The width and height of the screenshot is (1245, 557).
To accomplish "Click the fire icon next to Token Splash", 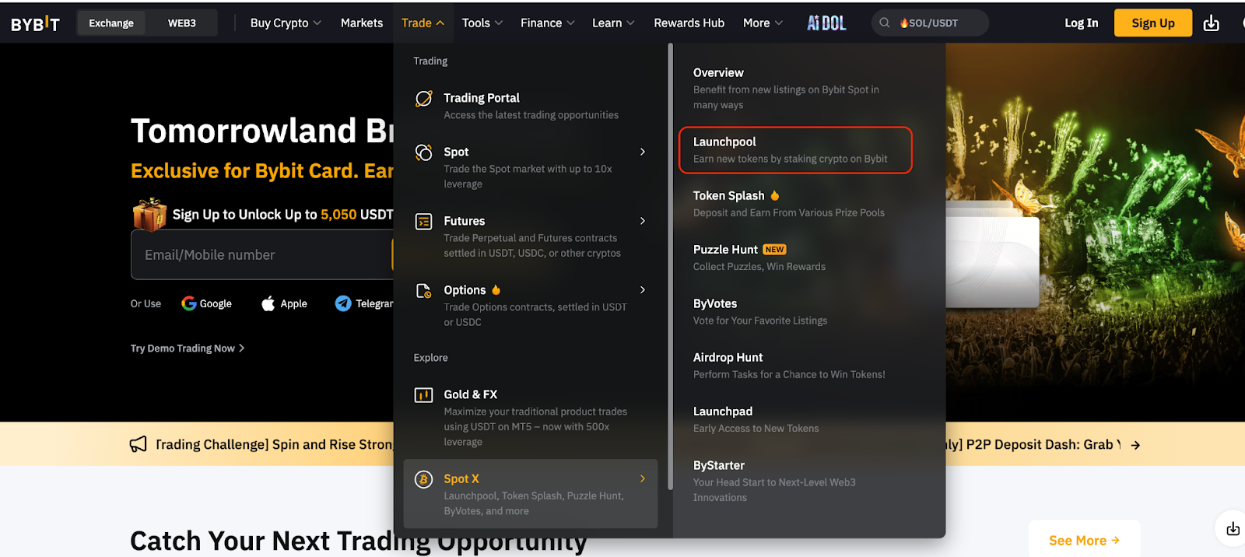I will pos(775,195).
